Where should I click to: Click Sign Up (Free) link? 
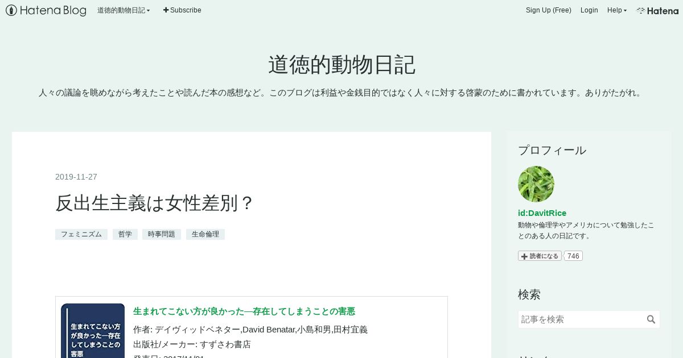[x=549, y=10]
